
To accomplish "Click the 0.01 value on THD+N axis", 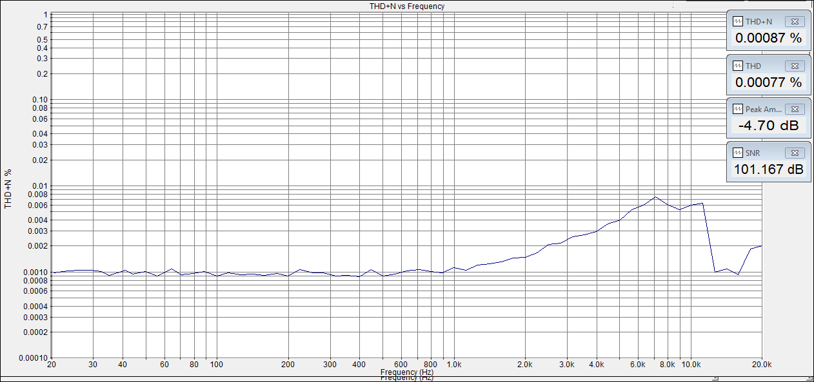I will tap(41, 186).
